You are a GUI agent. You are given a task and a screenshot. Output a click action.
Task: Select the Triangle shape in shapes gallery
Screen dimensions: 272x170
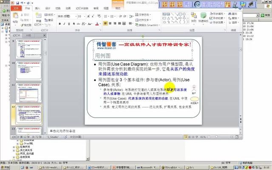click(168, 18)
